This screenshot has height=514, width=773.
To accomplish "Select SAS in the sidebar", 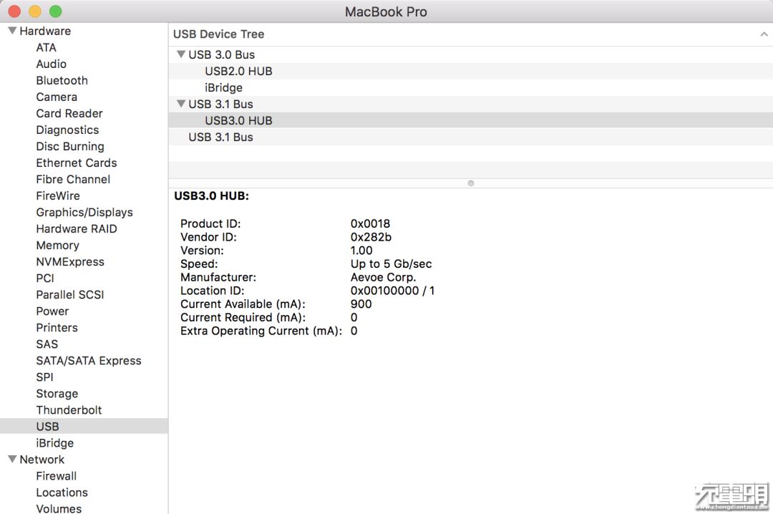I will [x=47, y=344].
